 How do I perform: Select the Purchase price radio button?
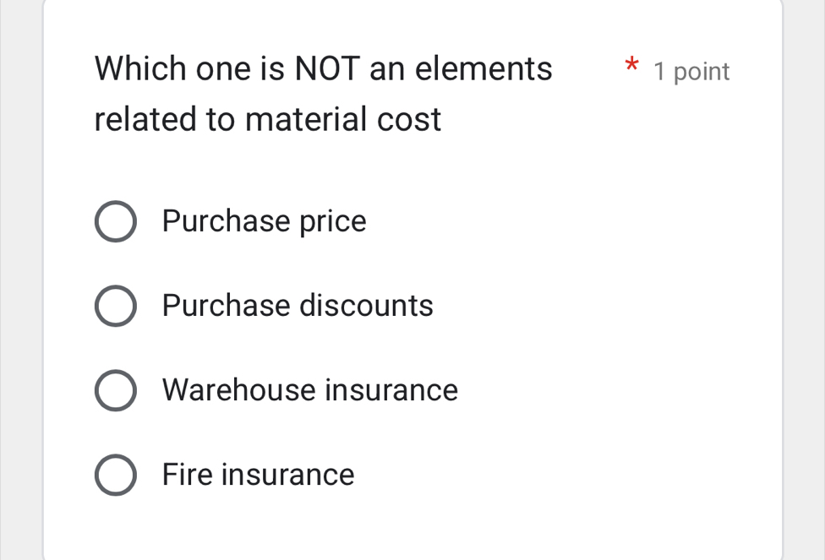click(114, 222)
